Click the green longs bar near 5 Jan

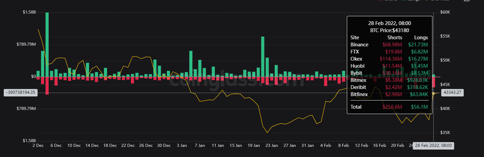click(191, 64)
